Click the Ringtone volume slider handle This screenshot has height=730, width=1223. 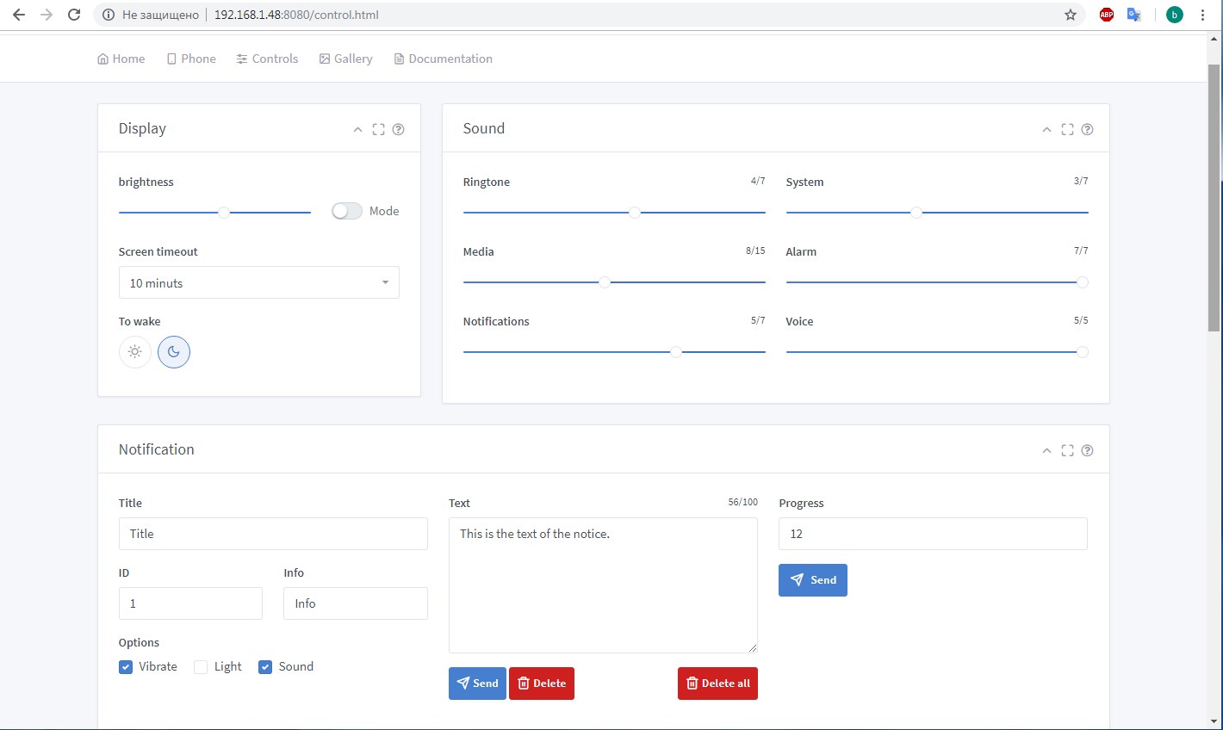click(x=634, y=212)
